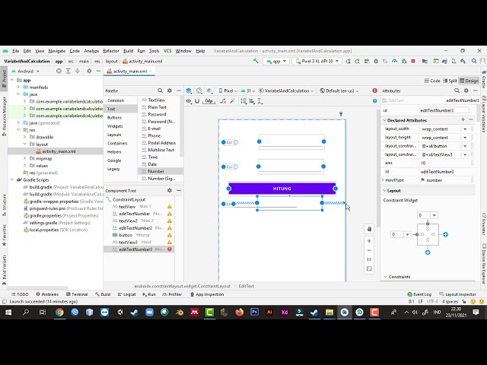Open Chrome from Windows taskbar

tap(59, 313)
